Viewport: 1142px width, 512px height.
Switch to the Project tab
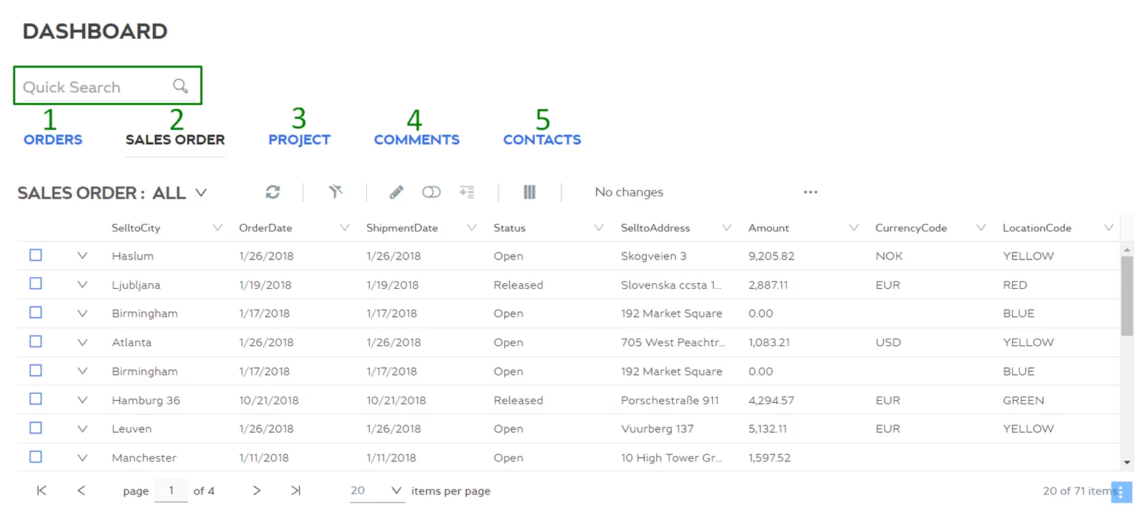point(299,140)
